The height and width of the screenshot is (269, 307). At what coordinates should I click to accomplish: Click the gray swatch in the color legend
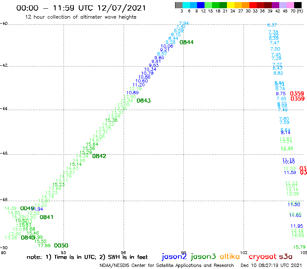[x=179, y=5]
